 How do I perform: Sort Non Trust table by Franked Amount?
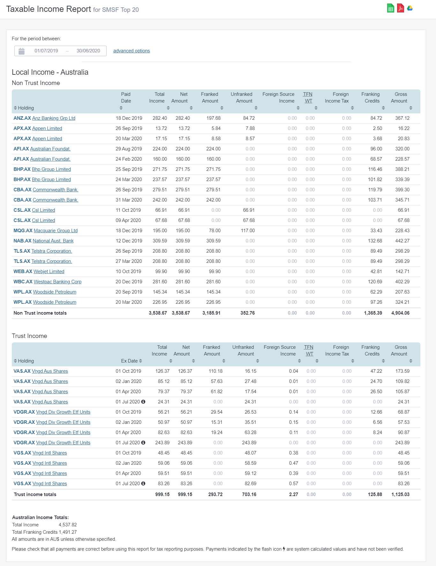click(222, 108)
